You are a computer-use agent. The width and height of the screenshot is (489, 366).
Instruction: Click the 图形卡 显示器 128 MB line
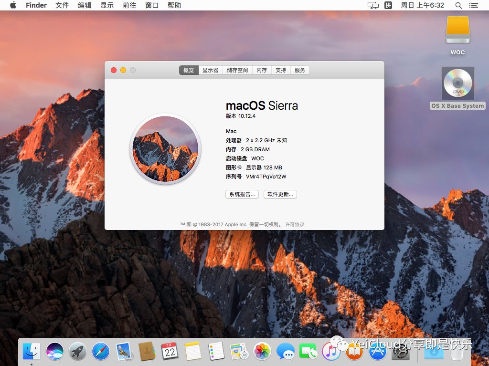[254, 167]
